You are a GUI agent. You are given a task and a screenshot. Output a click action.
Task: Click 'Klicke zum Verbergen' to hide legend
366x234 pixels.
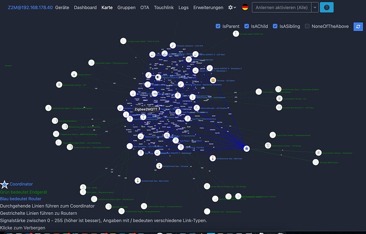point(23,228)
